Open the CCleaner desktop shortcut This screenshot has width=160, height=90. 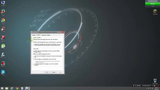pyautogui.click(x=3, y=29)
